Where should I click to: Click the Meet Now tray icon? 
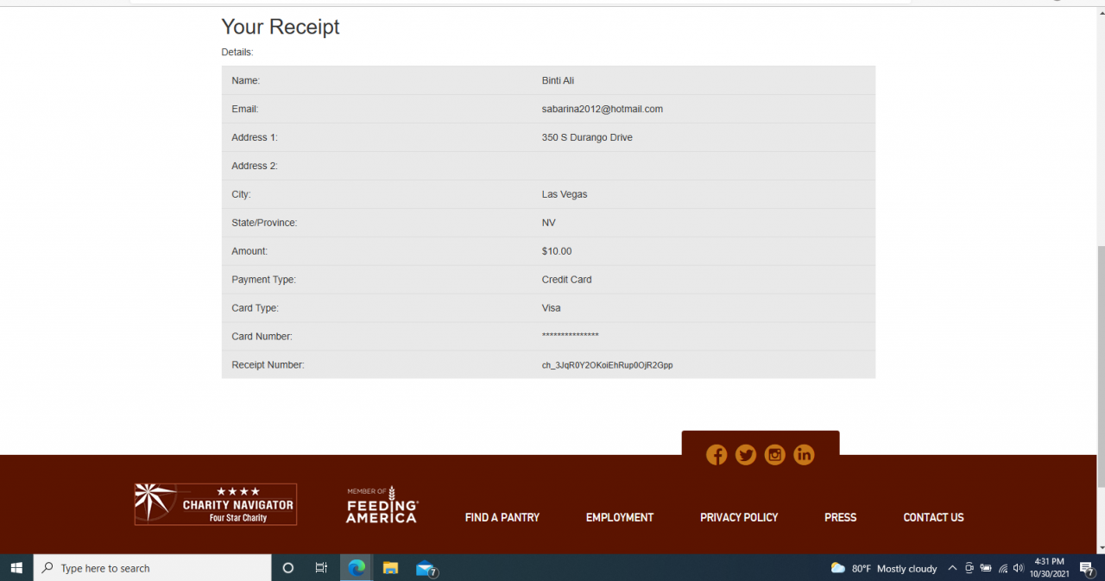tap(969, 568)
